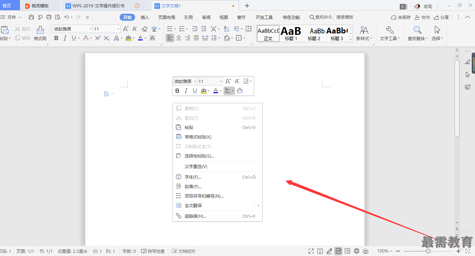
Task: Toggle right alignment in ribbon
Action: (188, 38)
